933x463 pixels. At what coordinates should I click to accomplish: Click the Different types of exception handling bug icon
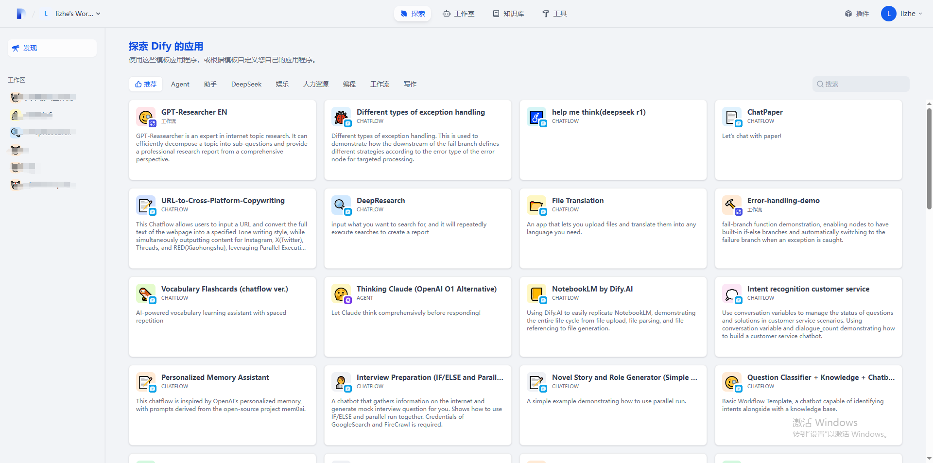pos(341,117)
